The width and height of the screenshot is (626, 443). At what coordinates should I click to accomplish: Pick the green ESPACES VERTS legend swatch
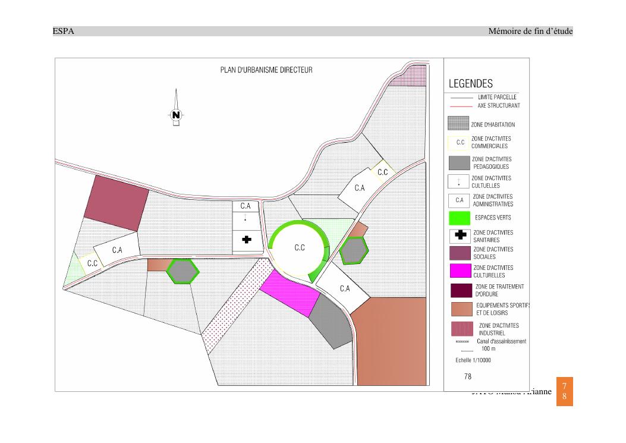459,218
